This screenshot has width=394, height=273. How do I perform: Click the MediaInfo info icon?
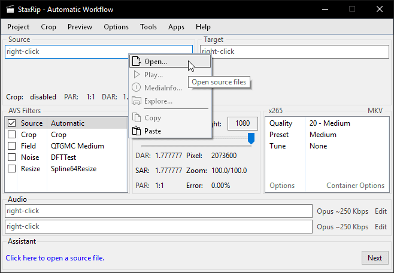coord(136,87)
